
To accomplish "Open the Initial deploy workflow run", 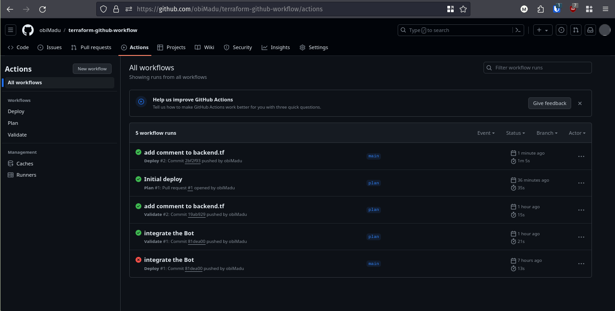I will point(163,179).
